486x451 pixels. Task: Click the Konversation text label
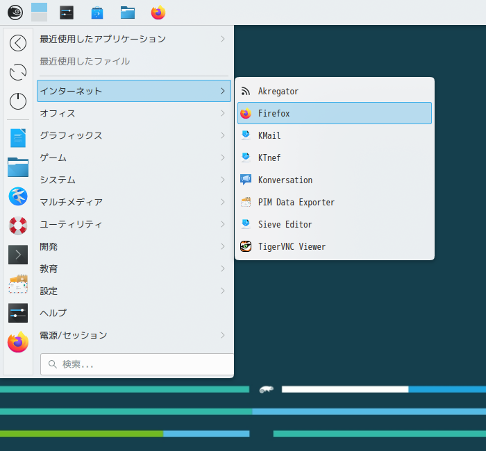coord(285,180)
